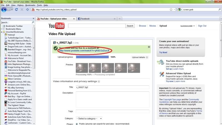Click the Stop loading X icon
The width and height of the screenshot is (222, 125).
click(22, 9)
